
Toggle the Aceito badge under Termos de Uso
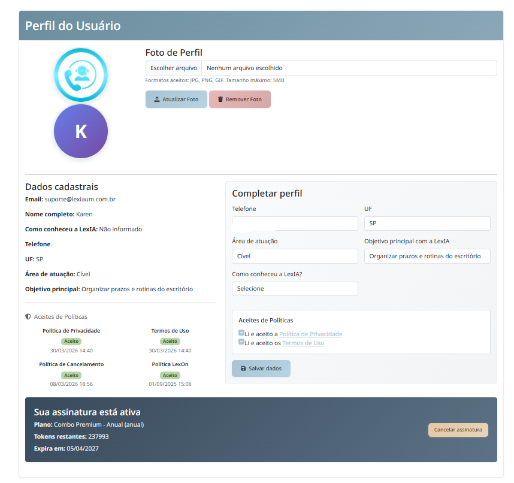170,341
